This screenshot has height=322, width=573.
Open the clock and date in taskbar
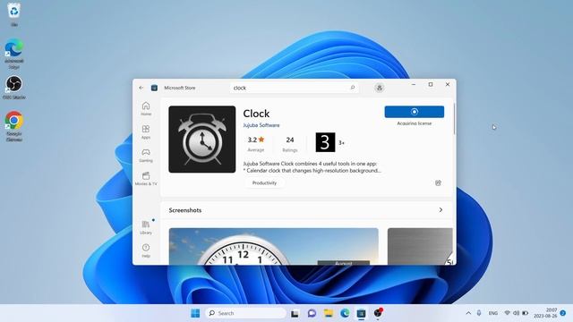pyautogui.click(x=545, y=313)
